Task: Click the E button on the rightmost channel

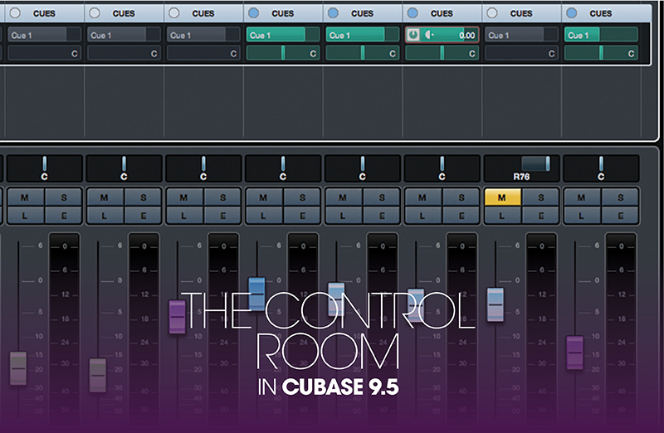Action: (x=620, y=215)
